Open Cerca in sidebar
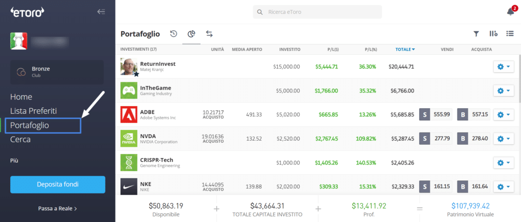 pos(20,139)
